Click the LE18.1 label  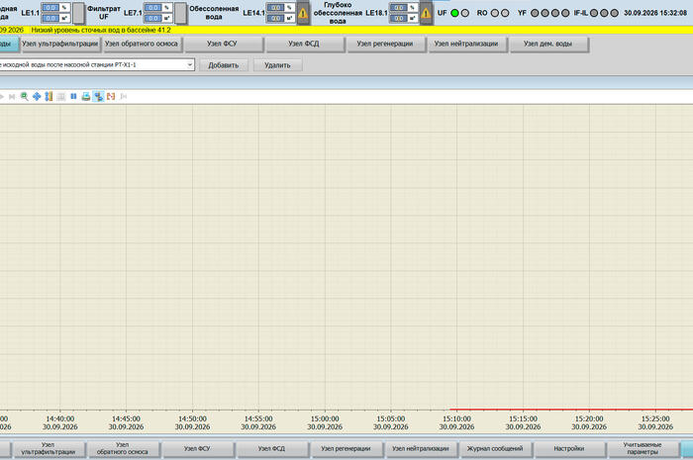click(x=376, y=13)
